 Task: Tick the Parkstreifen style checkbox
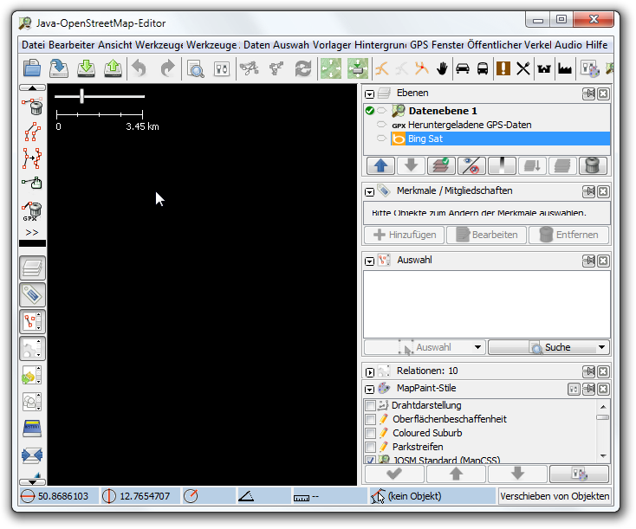tap(371, 447)
